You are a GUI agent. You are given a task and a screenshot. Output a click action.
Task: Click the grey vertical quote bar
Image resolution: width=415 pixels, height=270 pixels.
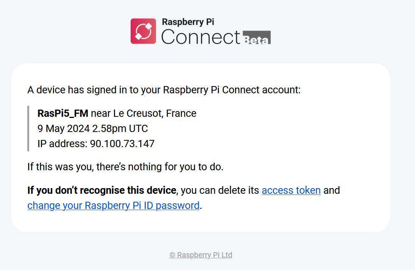click(x=28, y=129)
